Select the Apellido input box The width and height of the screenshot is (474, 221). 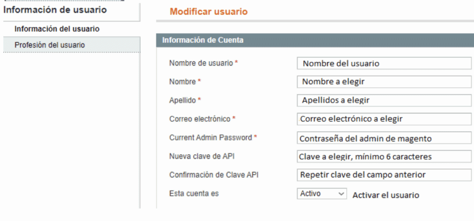[384, 100]
